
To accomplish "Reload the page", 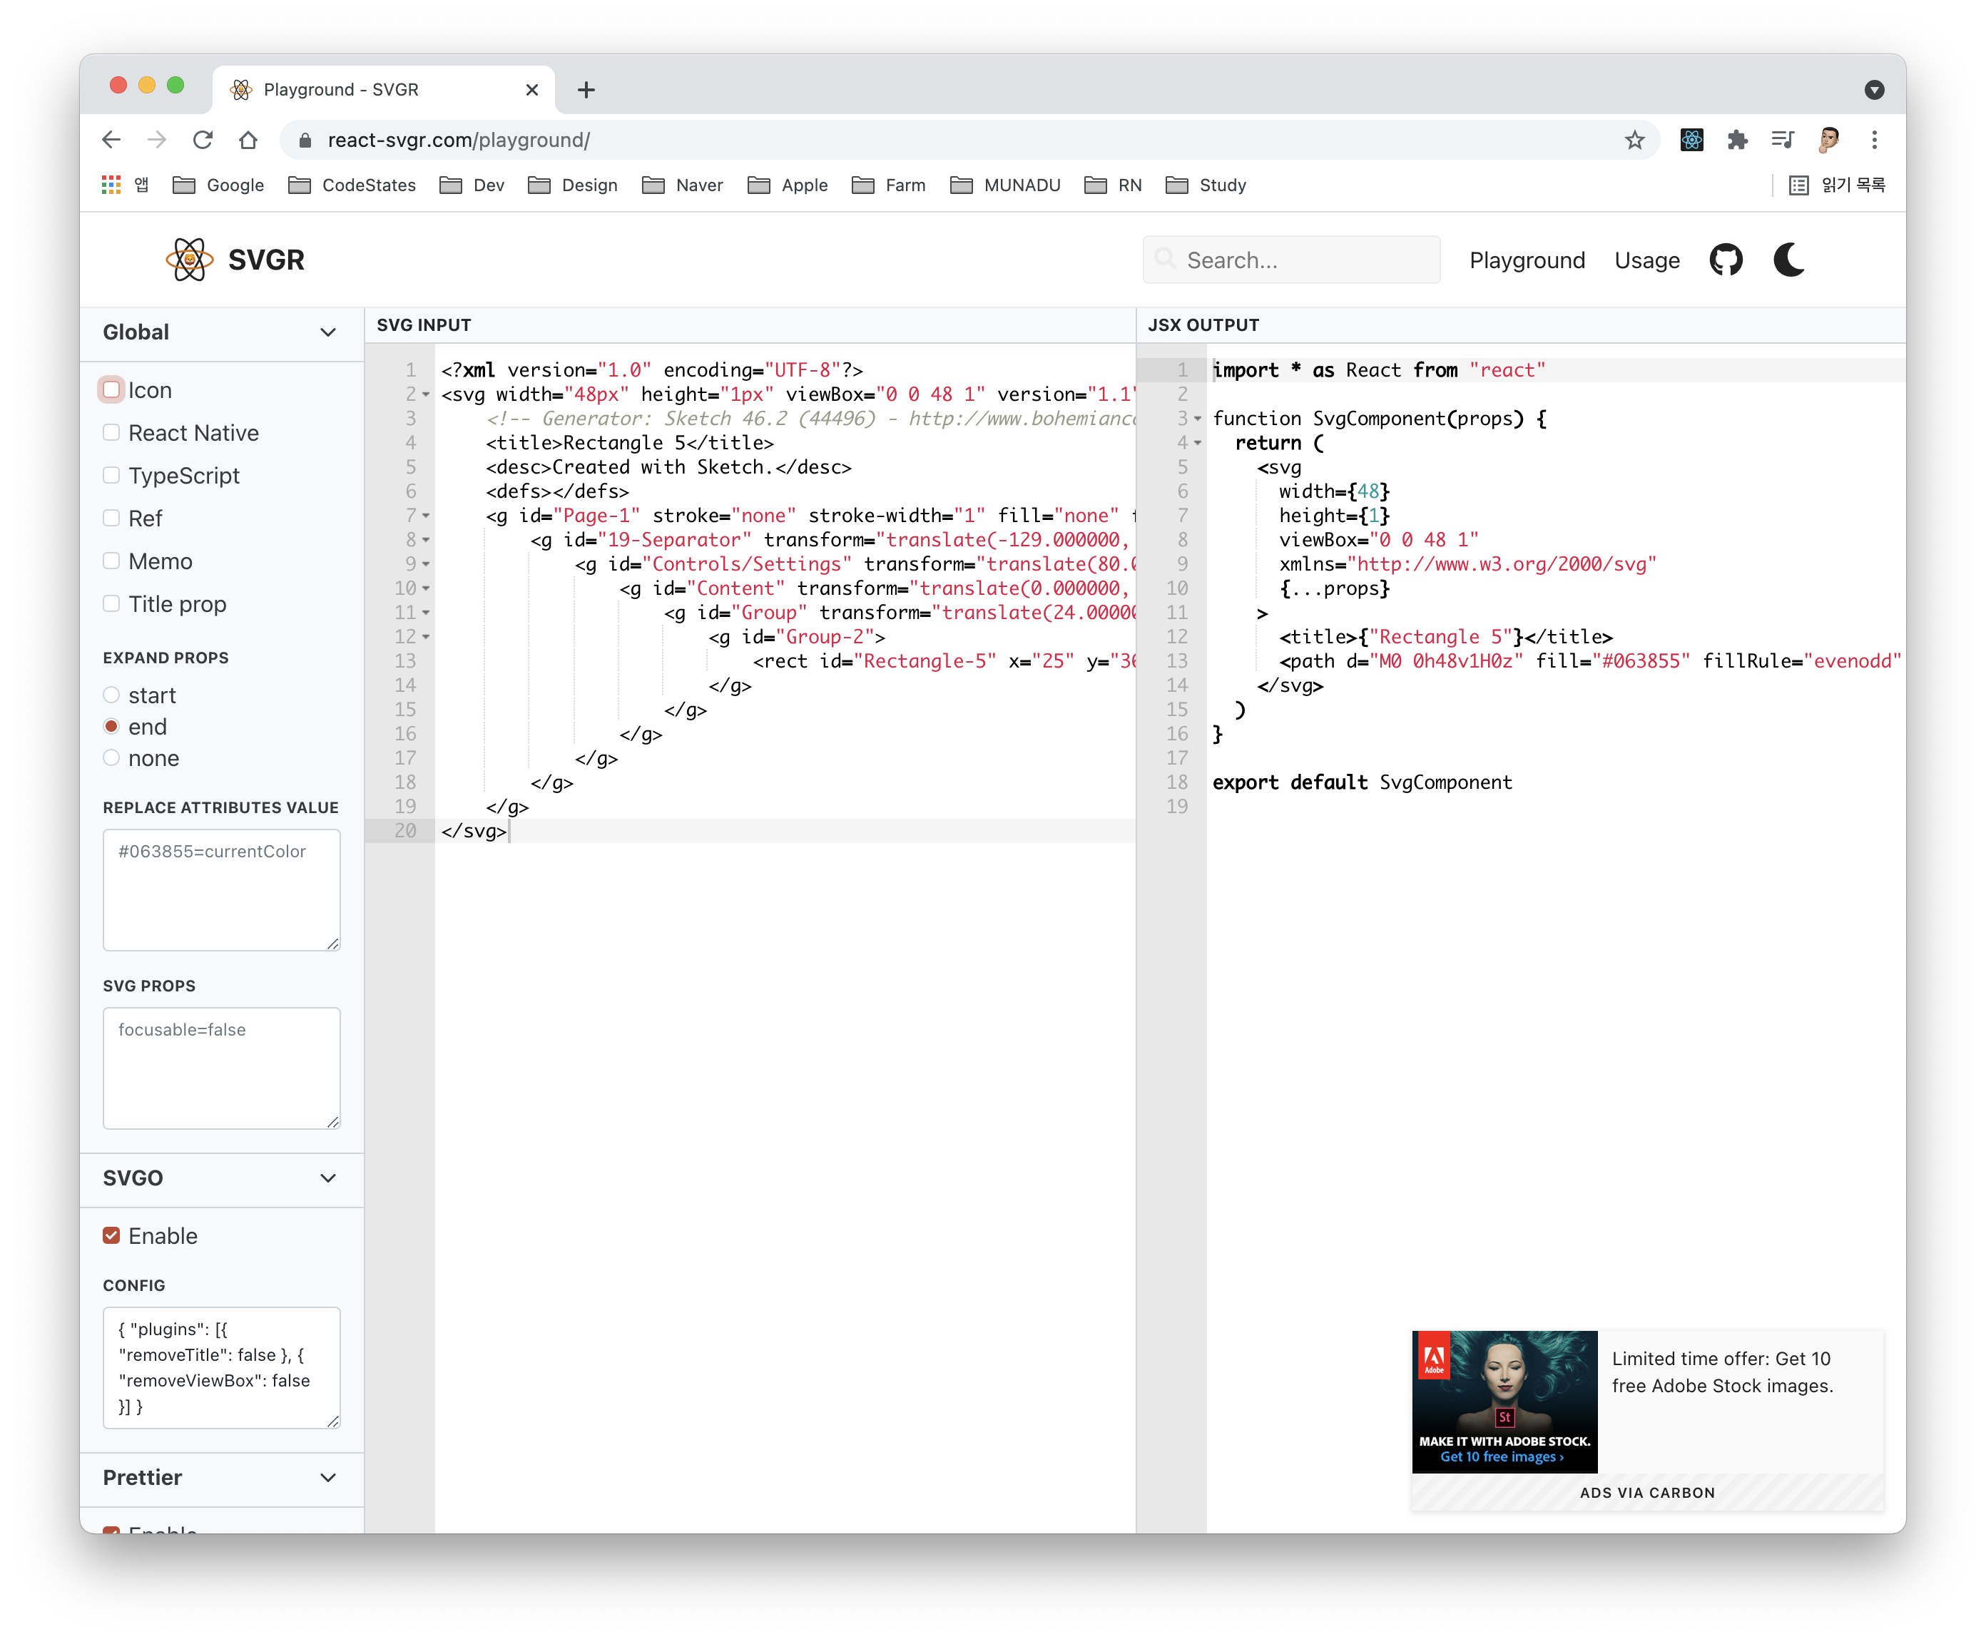I will 202,140.
